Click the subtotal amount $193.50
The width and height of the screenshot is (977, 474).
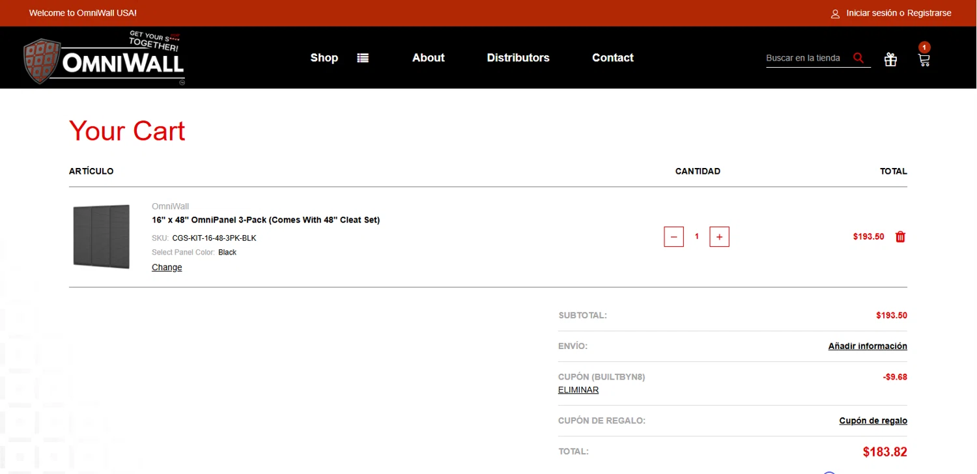click(x=892, y=316)
